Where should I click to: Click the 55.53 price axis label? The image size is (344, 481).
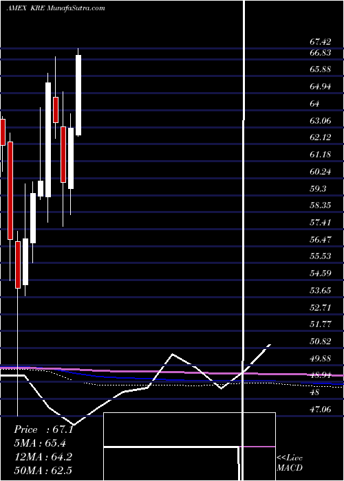coord(319,256)
